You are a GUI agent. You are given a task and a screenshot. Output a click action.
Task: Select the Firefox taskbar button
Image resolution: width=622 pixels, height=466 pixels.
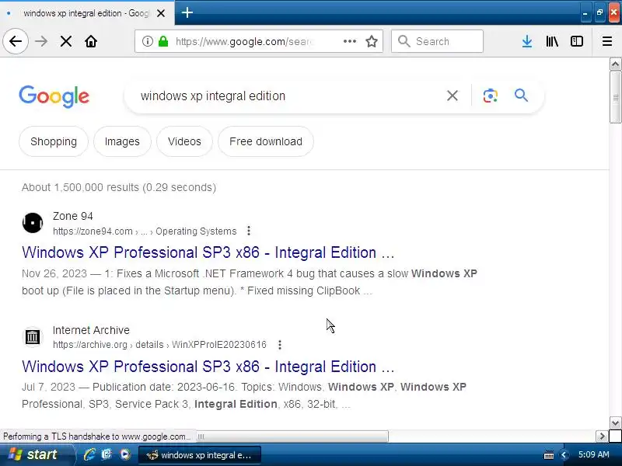(200, 455)
